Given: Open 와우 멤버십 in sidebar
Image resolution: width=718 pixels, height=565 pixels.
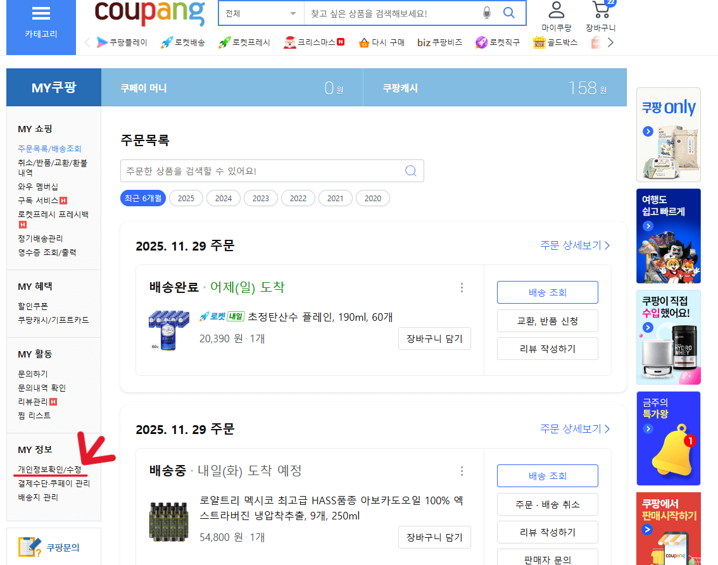Looking at the screenshot, I should [38, 187].
